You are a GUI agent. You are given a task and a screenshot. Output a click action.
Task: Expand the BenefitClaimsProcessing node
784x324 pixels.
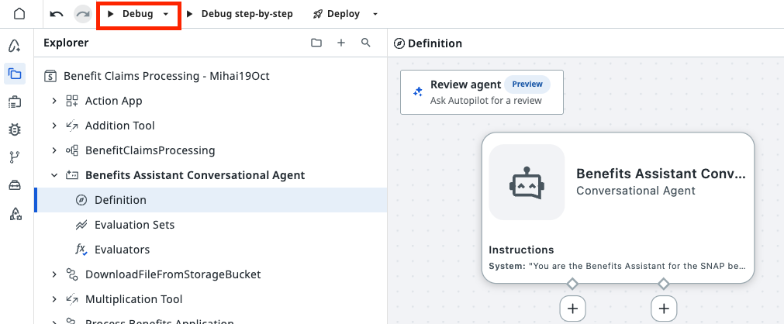click(x=54, y=150)
